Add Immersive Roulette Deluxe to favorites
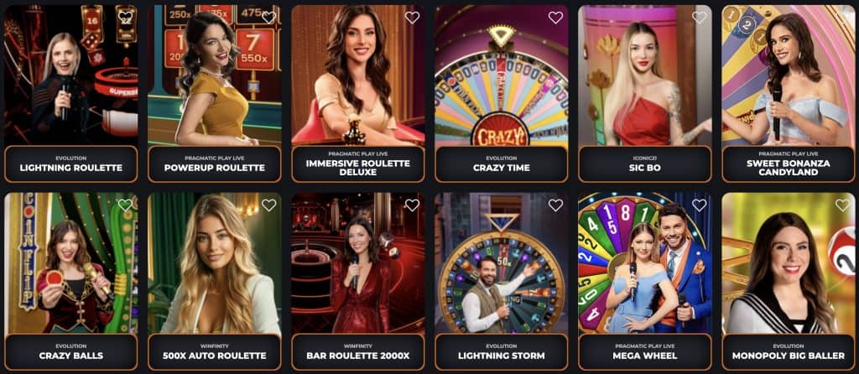 point(412,18)
